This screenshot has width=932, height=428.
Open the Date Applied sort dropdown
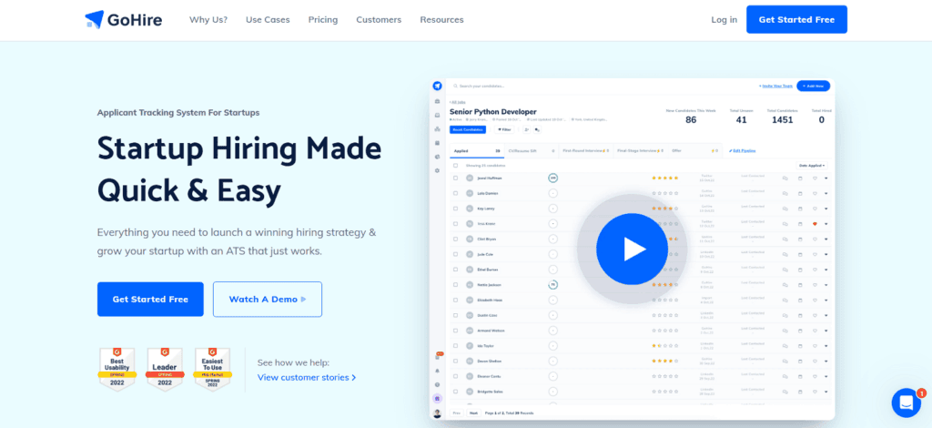click(813, 166)
